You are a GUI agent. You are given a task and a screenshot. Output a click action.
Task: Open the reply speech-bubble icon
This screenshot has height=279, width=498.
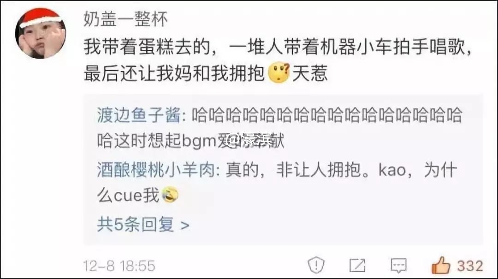398,265
